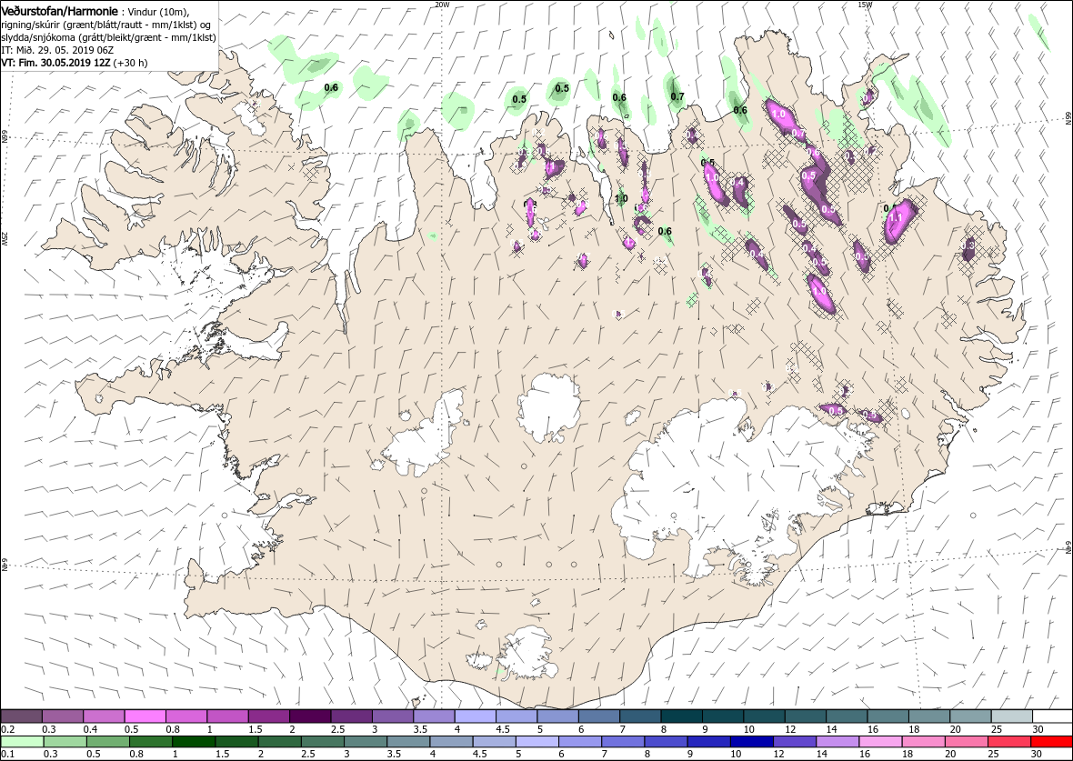Image resolution: width=1073 pixels, height=761 pixels.
Task: Select the violet swatch labeled 12 in rain row
Action: [795, 742]
